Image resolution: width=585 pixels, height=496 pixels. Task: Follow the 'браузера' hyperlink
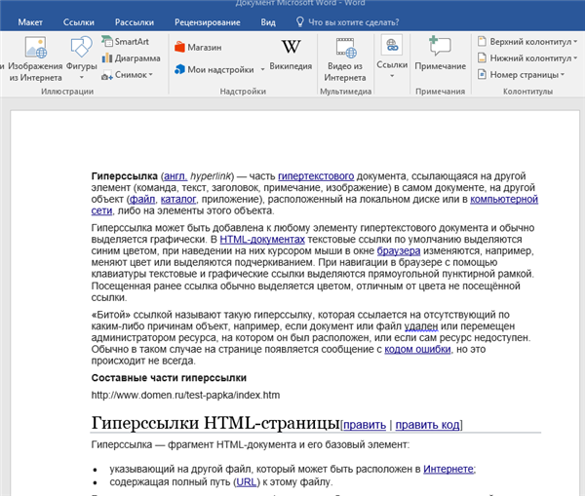pos(399,251)
